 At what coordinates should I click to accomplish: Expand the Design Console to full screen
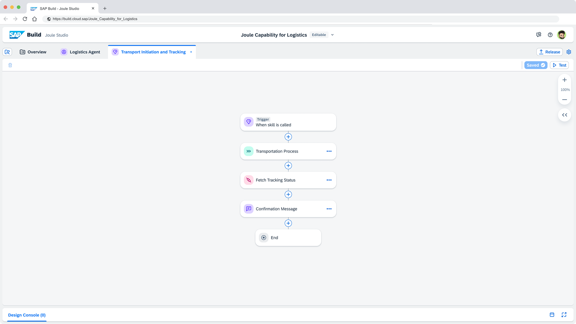tap(564, 315)
